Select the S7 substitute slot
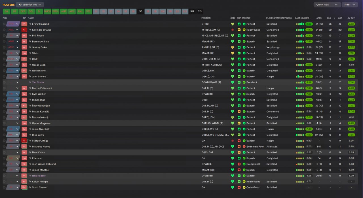The height and width of the screenshot is (198, 363). (140, 11)
